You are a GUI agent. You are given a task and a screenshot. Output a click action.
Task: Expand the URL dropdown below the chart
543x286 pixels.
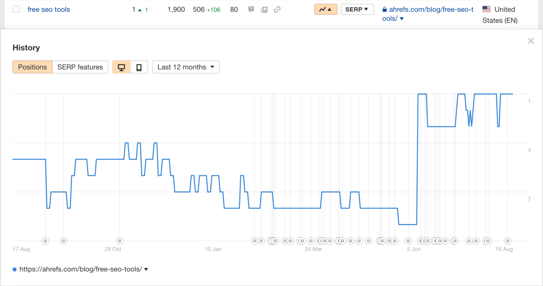pyautogui.click(x=146, y=269)
